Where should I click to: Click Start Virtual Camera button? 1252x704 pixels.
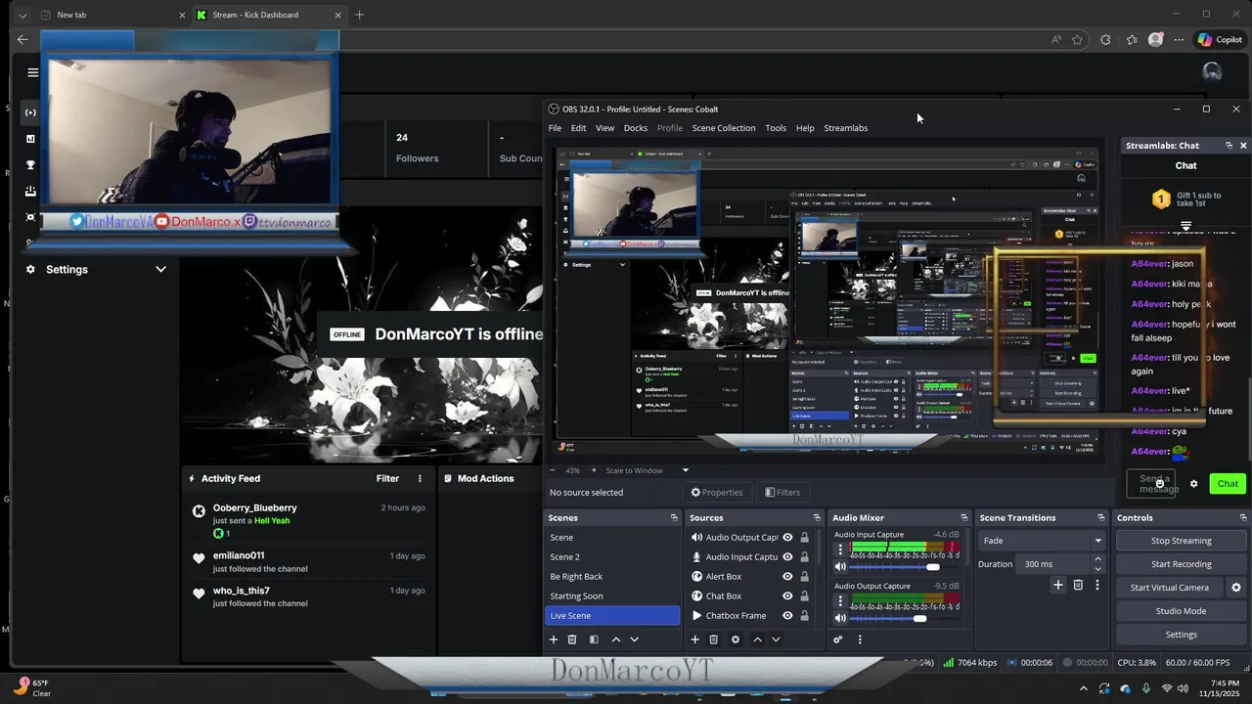[1170, 588]
